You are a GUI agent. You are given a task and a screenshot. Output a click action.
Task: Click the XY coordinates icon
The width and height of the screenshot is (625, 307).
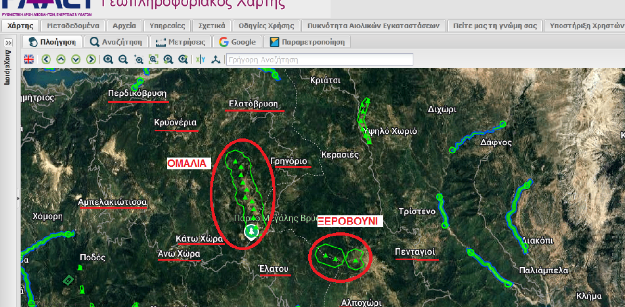click(200, 59)
